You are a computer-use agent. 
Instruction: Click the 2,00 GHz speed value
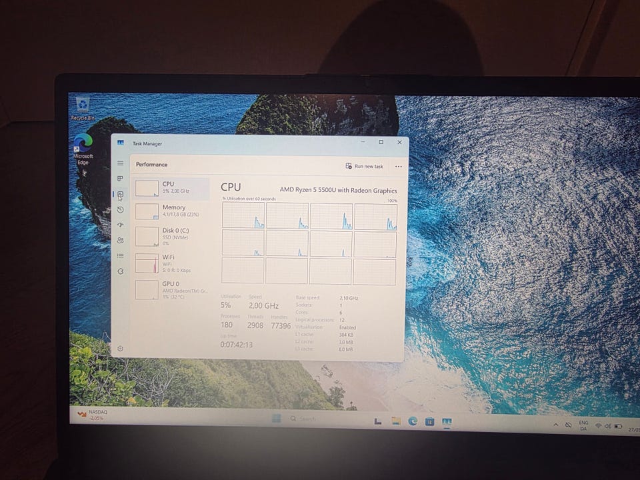263,306
